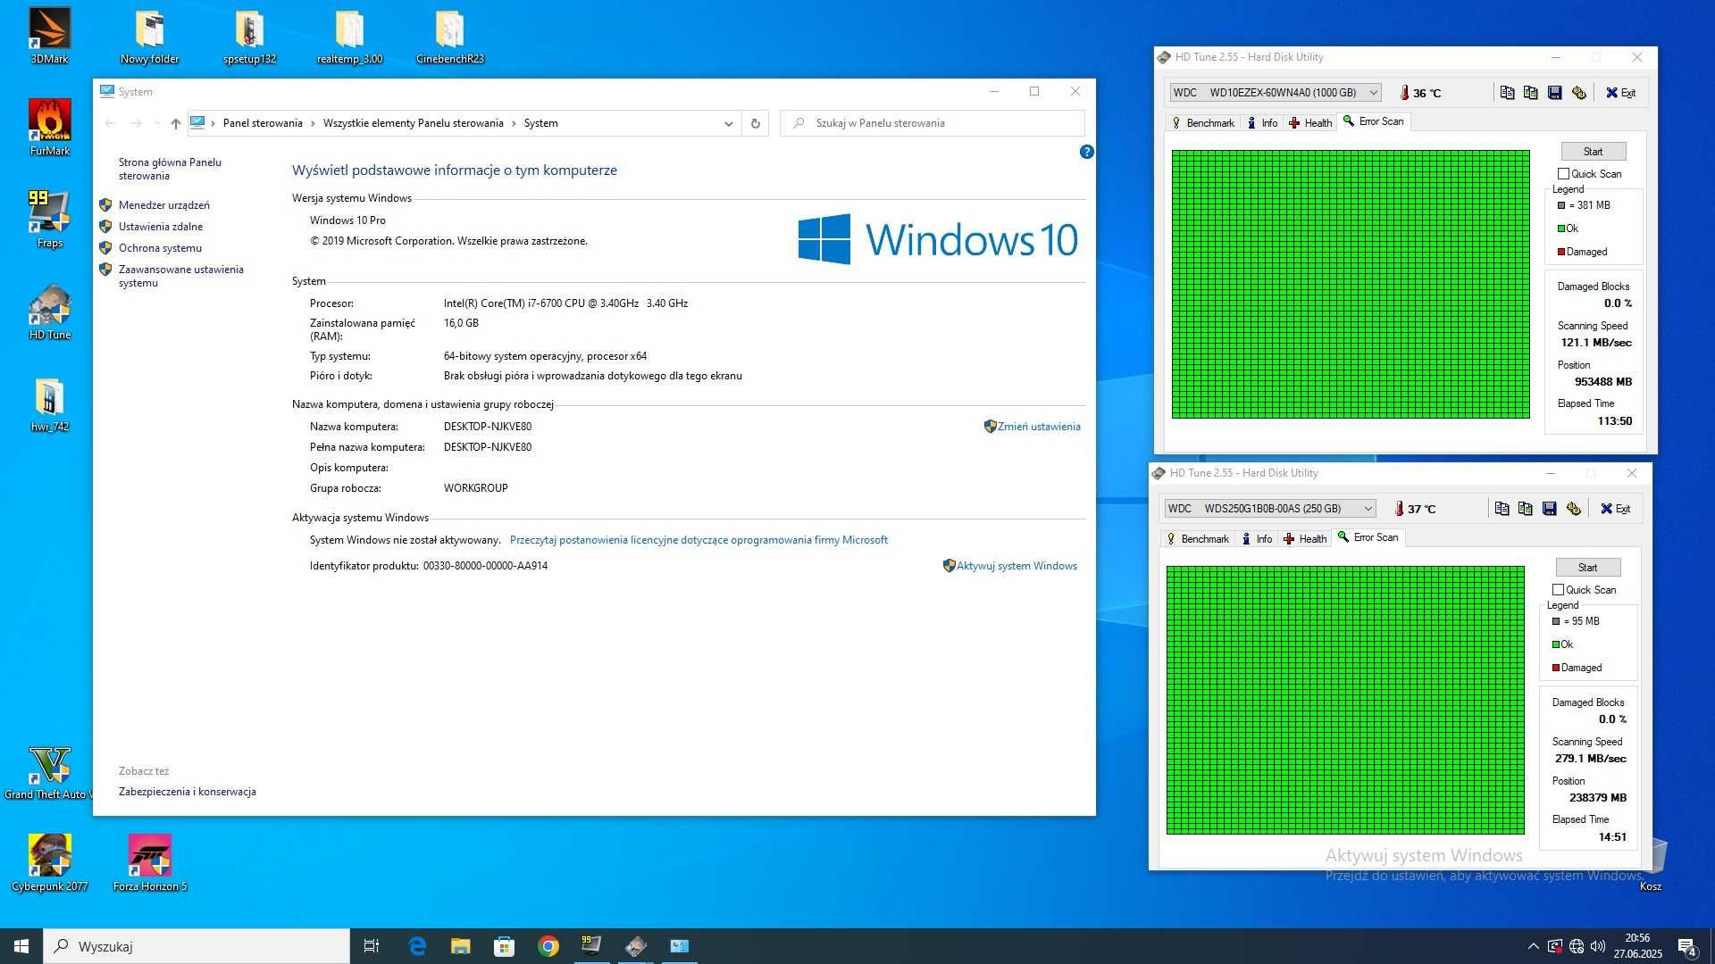Open File Explorer from the taskbar

461,946
